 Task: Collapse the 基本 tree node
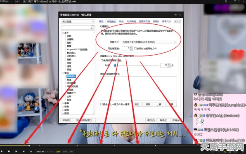click(x=63, y=33)
